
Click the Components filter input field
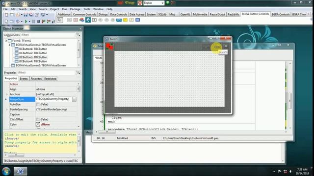[48, 35]
